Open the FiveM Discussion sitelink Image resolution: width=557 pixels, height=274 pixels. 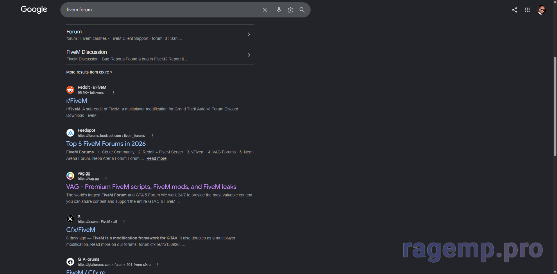click(x=87, y=52)
